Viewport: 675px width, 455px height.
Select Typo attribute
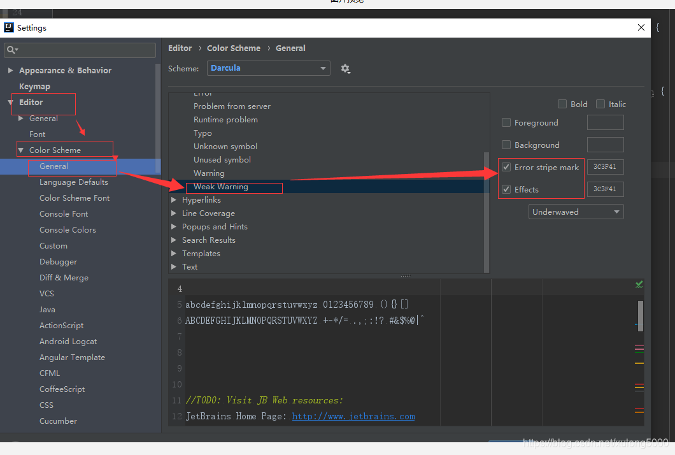202,133
